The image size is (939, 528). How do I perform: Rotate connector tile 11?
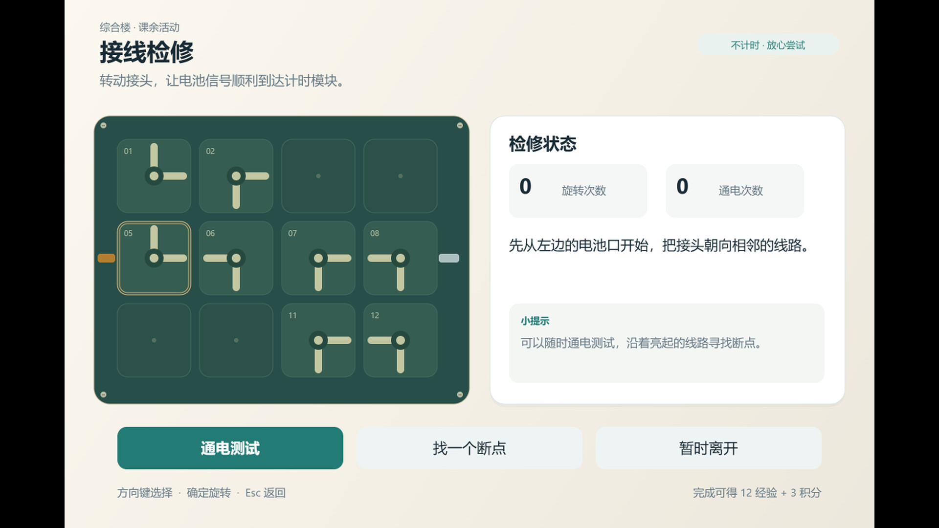coord(318,340)
